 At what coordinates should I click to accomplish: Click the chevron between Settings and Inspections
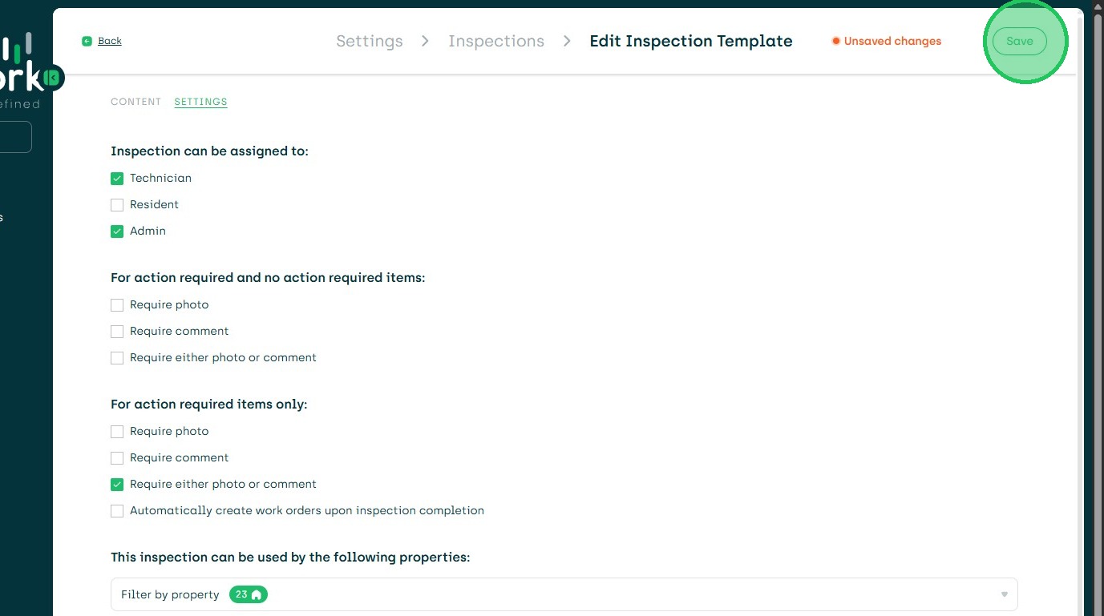[x=426, y=41]
